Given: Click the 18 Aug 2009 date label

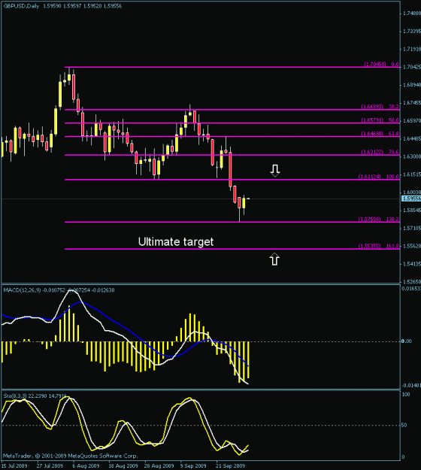Looking at the screenshot, I should (123, 465).
